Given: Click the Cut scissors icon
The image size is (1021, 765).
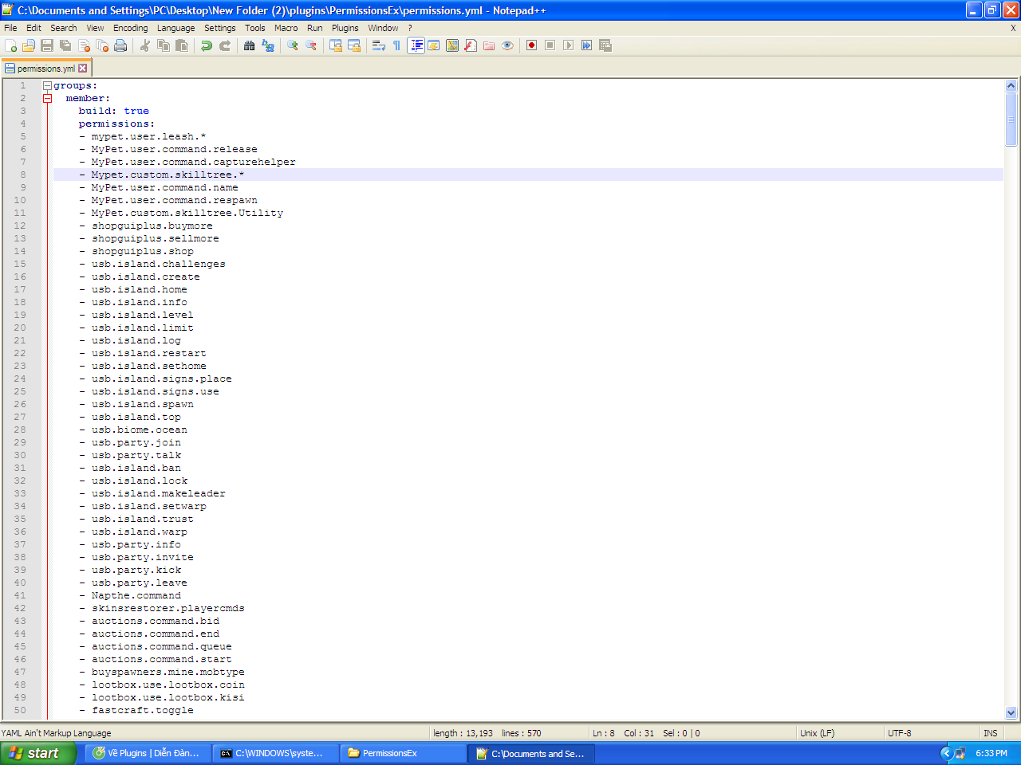Looking at the screenshot, I should pos(145,45).
